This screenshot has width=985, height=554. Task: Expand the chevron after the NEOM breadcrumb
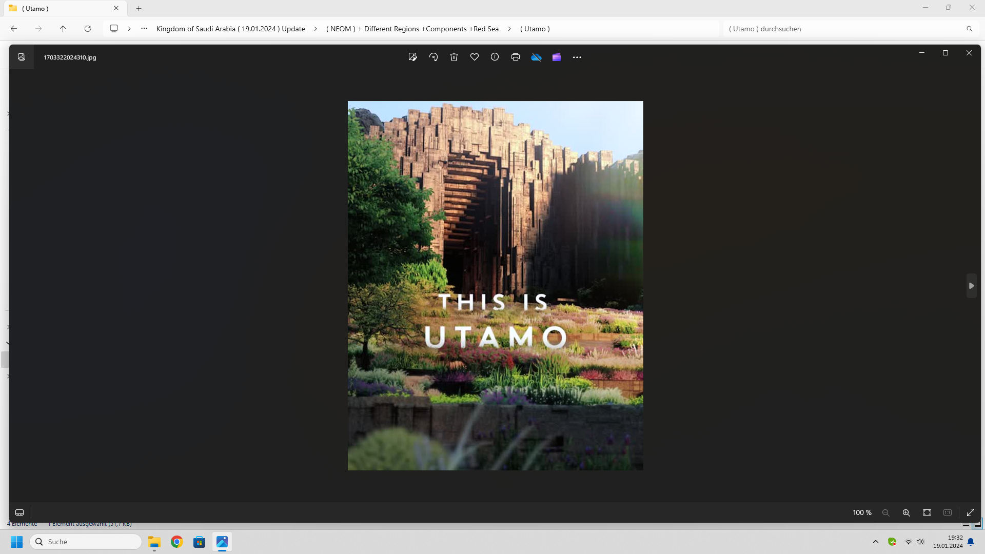[x=509, y=29]
